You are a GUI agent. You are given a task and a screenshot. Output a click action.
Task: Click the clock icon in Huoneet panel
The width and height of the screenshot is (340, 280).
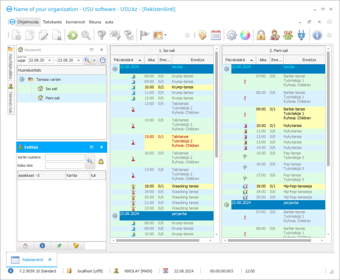103,60
